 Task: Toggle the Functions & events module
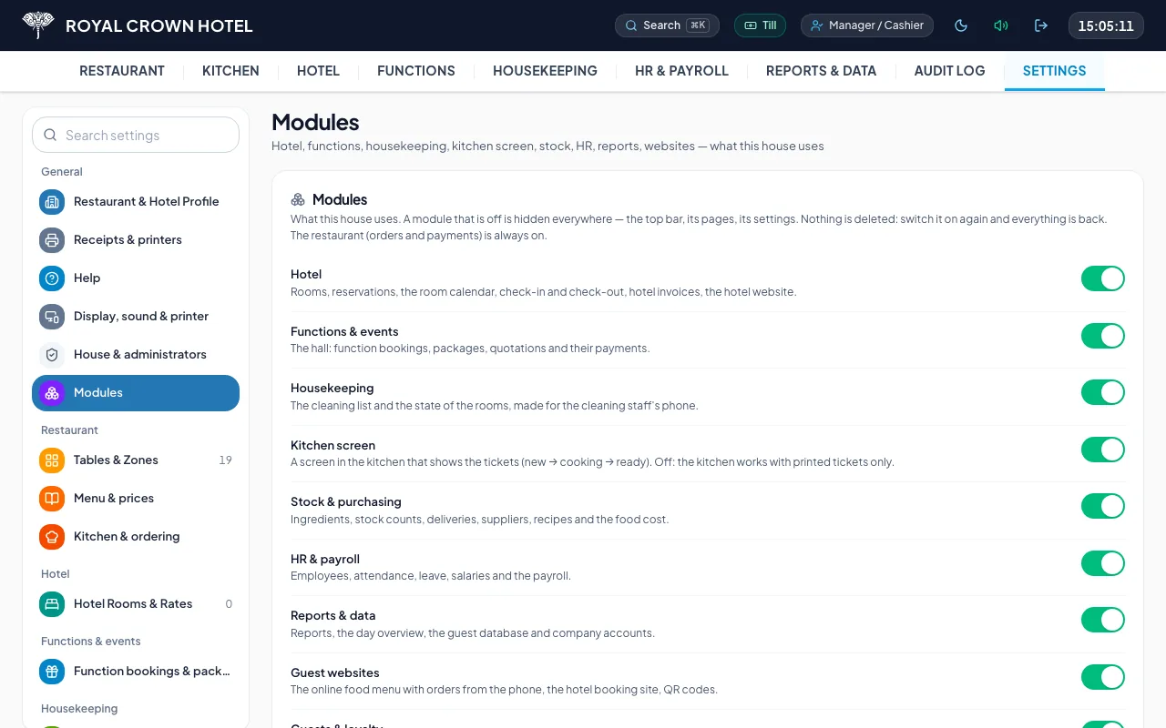click(1103, 336)
